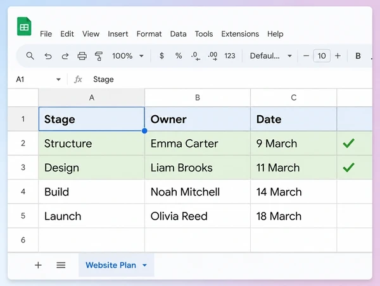Click the green checkmark in Structure row
Image resolution: width=380 pixels, height=286 pixels.
click(348, 143)
